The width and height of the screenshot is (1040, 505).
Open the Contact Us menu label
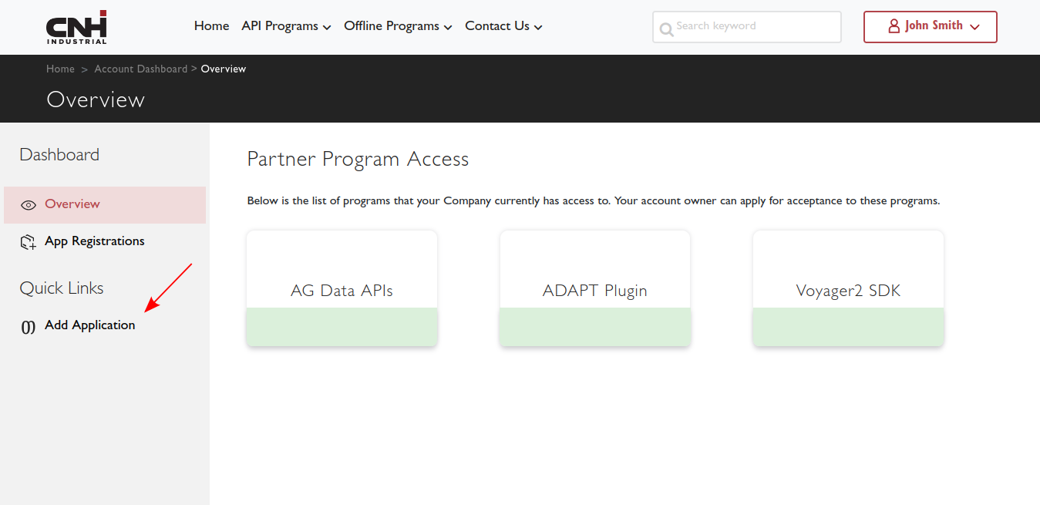497,25
